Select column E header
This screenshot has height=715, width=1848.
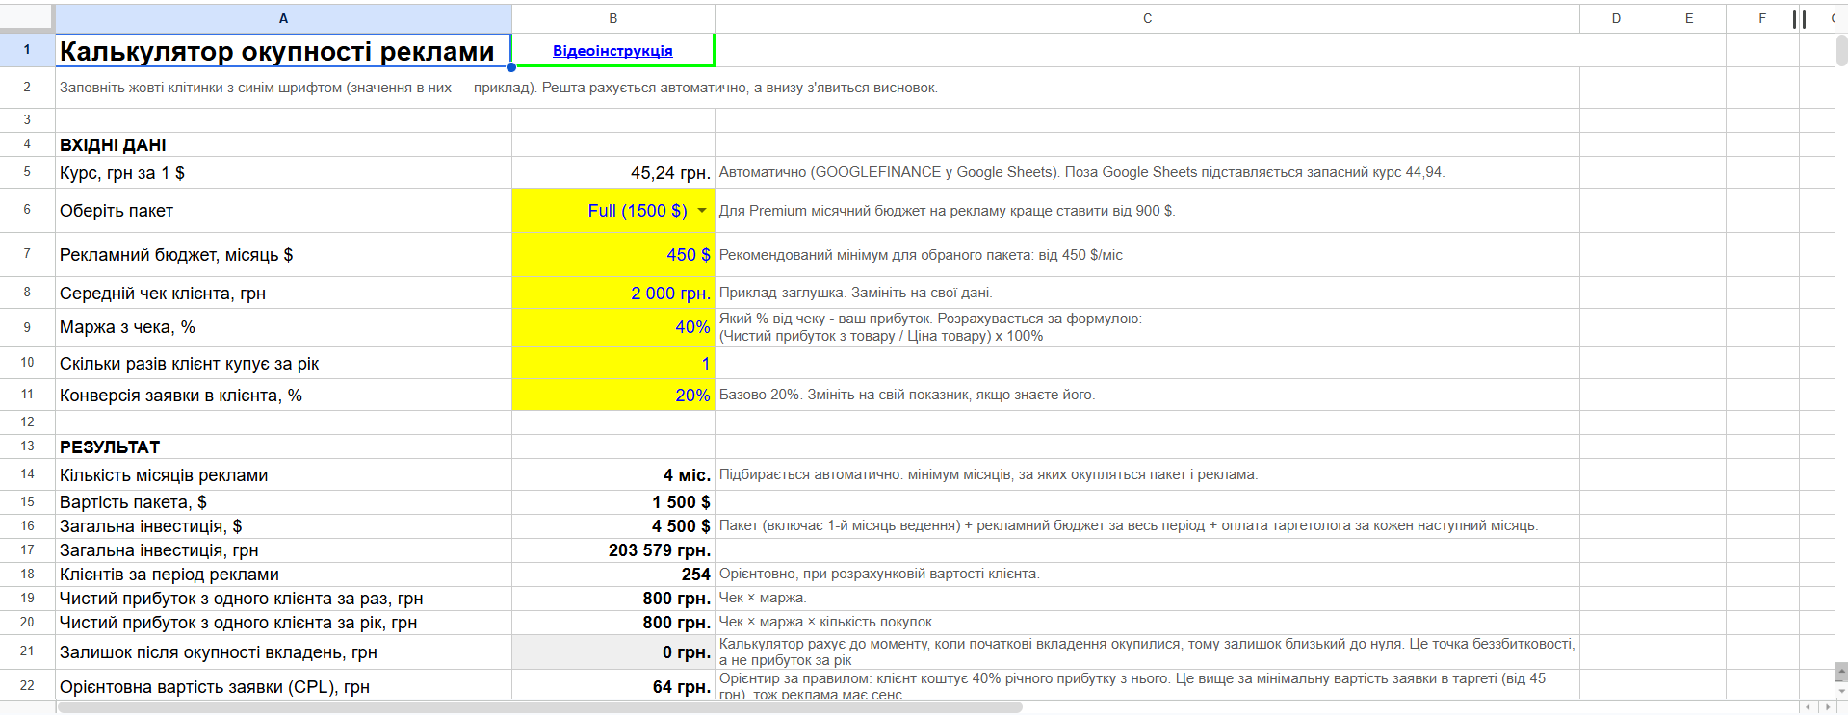1689,18
